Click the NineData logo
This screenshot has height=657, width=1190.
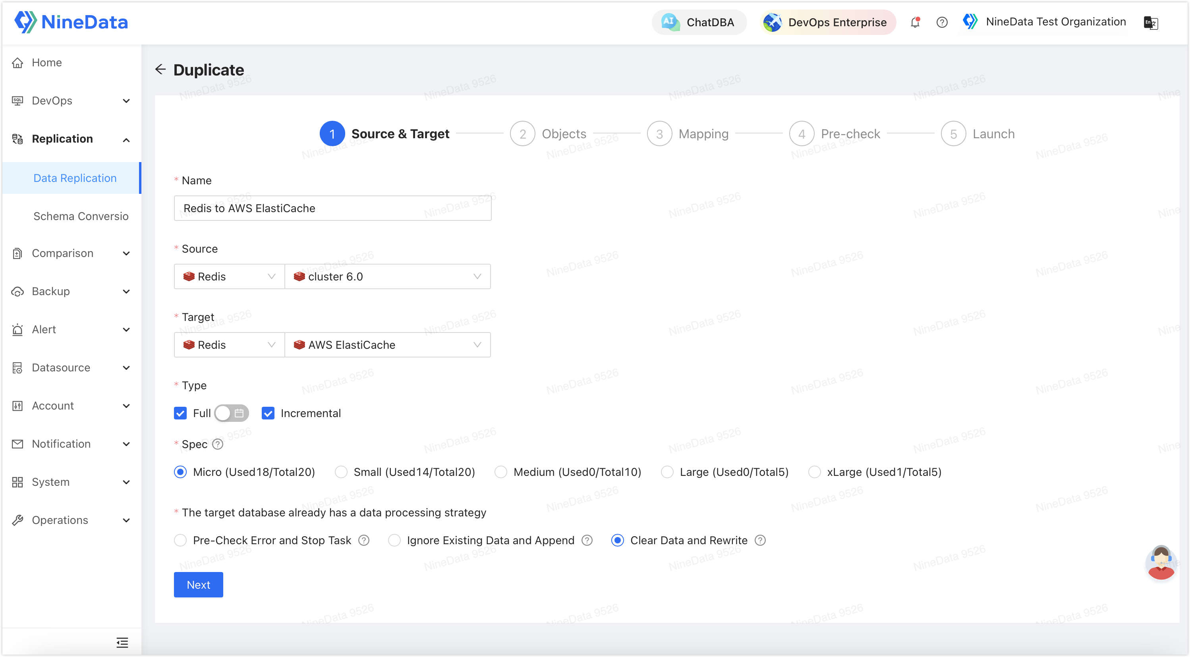click(71, 22)
